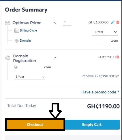Remove Domain Registration using its trash icon
The image size is (122, 140).
(x=118, y=57)
